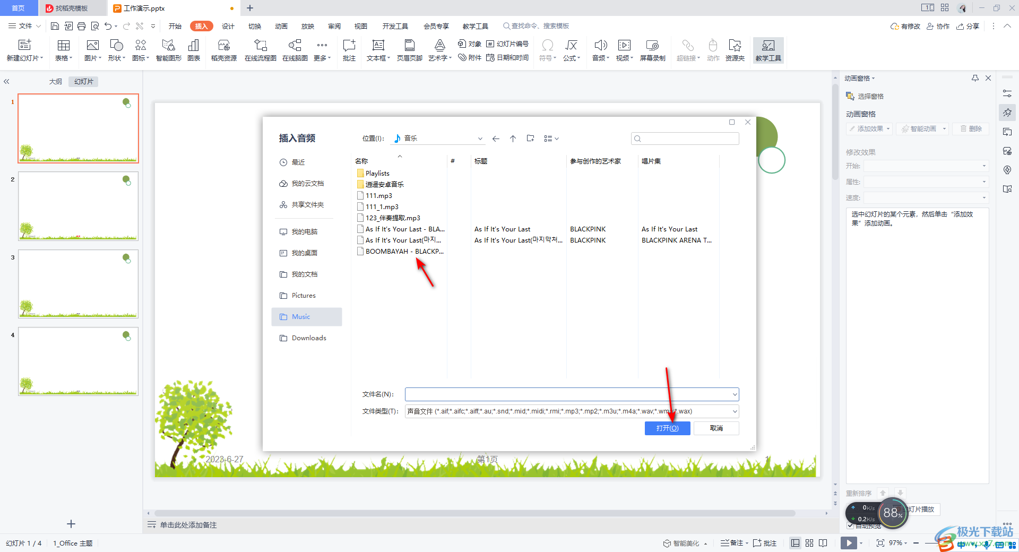This screenshot has height=552, width=1019.
Task: Click the Cancel (取消) button
Action: (x=716, y=428)
